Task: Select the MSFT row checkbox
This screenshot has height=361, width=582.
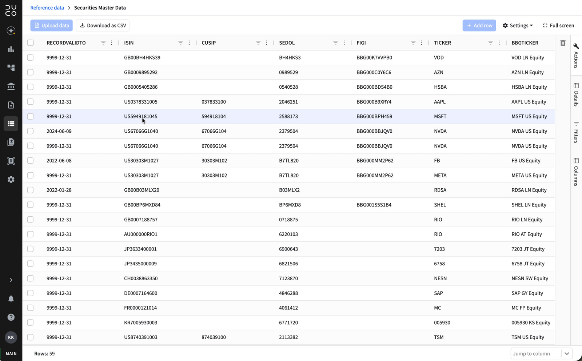Action: tap(30, 116)
